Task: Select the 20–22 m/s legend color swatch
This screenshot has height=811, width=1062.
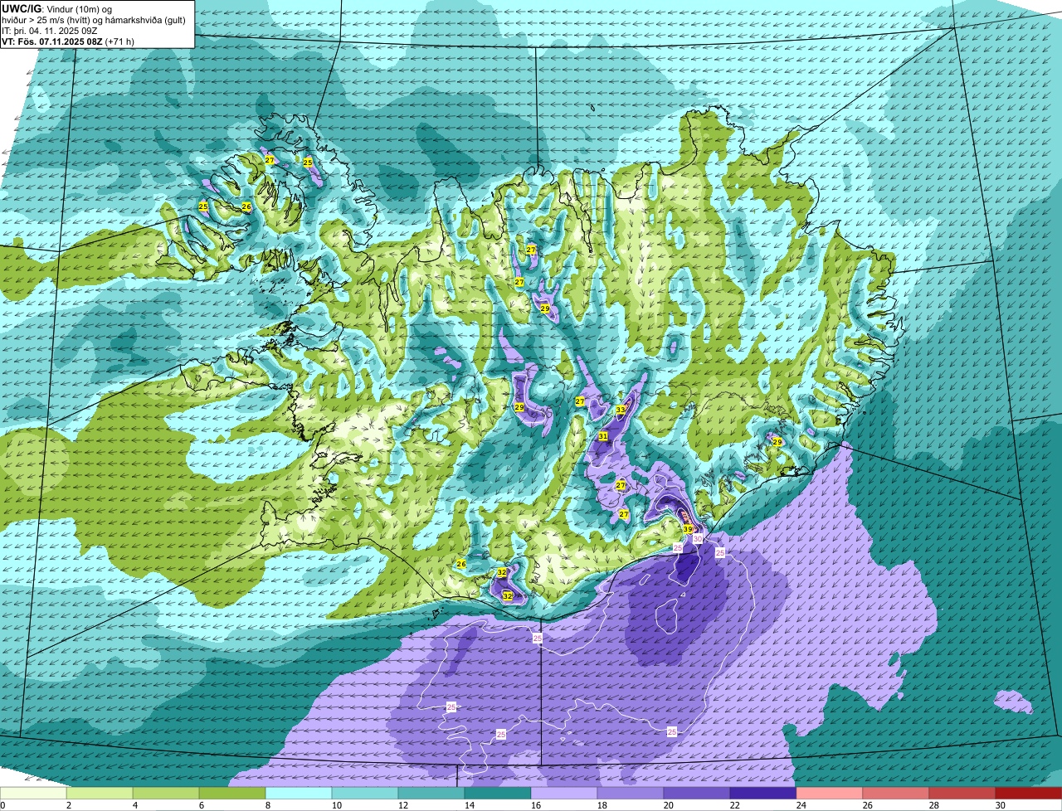Action: point(697,794)
